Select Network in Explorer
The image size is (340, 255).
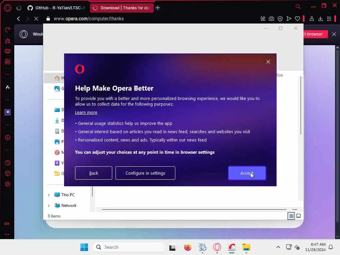pos(65,205)
